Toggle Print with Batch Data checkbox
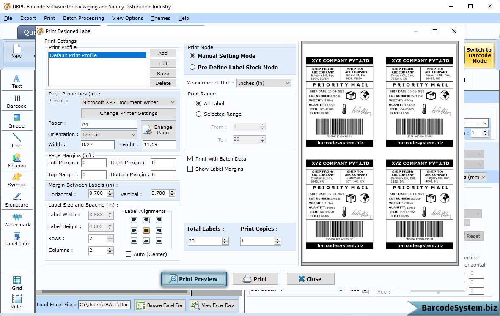500x316 pixels. pos(190,159)
